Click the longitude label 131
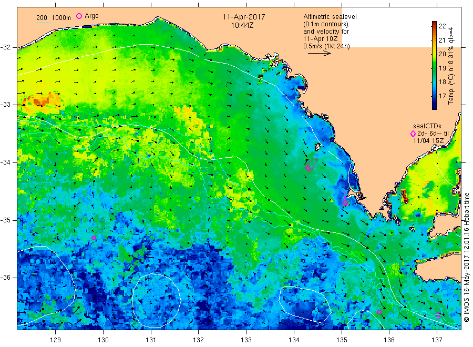Viewport: 473px width, 347px height. pyautogui.click(x=151, y=340)
